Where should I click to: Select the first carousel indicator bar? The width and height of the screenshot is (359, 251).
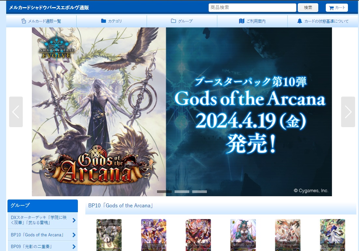coord(164,192)
